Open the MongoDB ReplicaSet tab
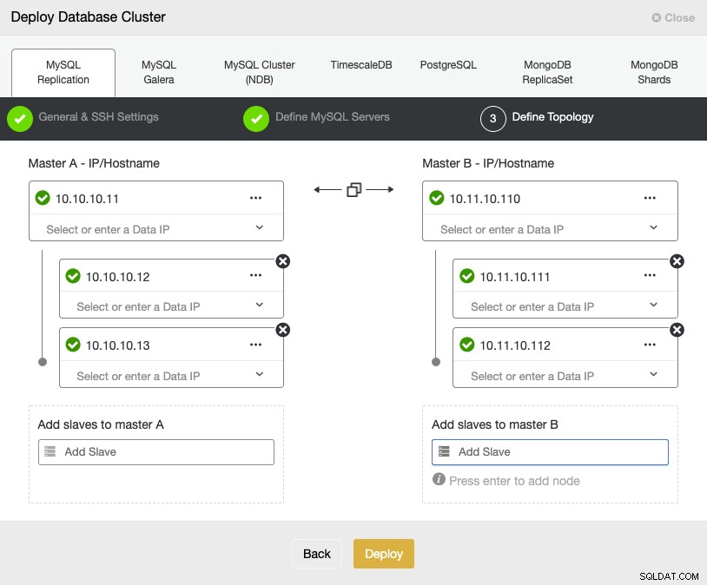 (x=547, y=72)
